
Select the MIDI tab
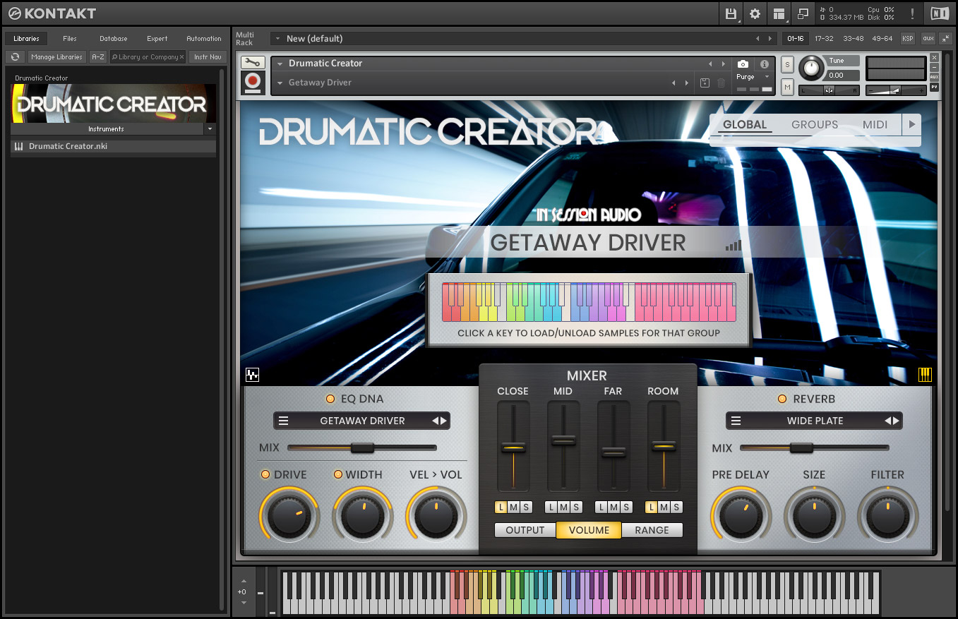[875, 125]
